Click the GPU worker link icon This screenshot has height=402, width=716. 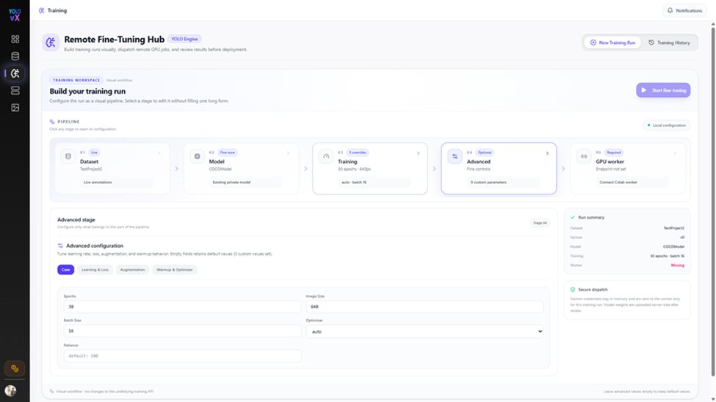pos(584,156)
